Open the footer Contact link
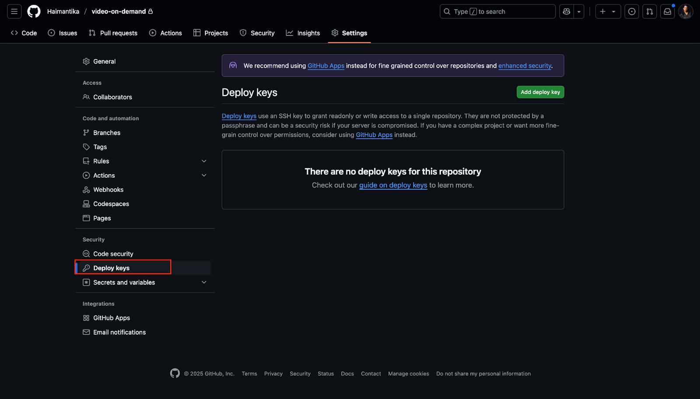The height and width of the screenshot is (399, 700). point(371,374)
